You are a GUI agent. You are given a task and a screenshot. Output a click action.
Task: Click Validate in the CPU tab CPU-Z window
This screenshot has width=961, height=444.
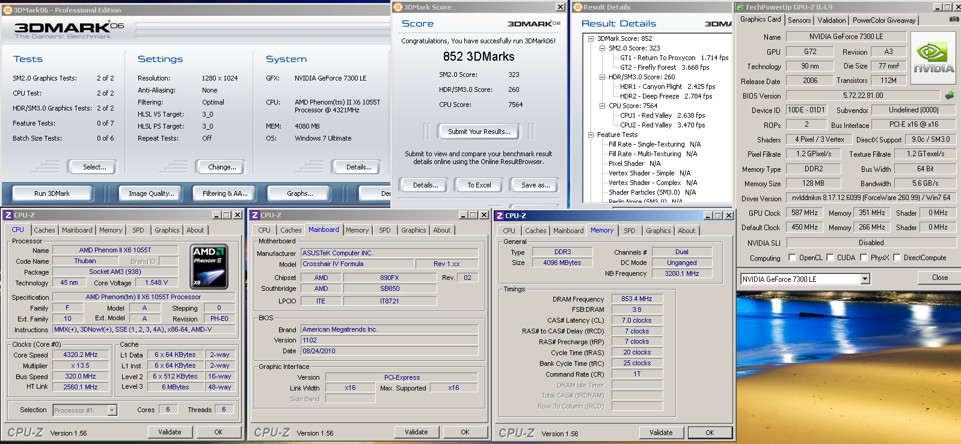[x=170, y=432]
